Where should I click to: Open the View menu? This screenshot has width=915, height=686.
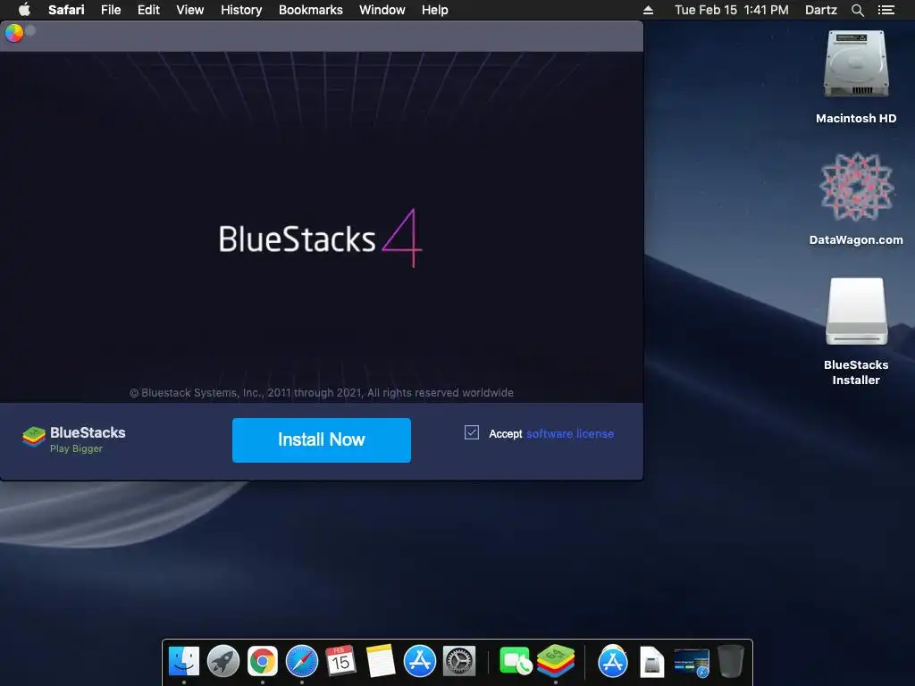[190, 10]
